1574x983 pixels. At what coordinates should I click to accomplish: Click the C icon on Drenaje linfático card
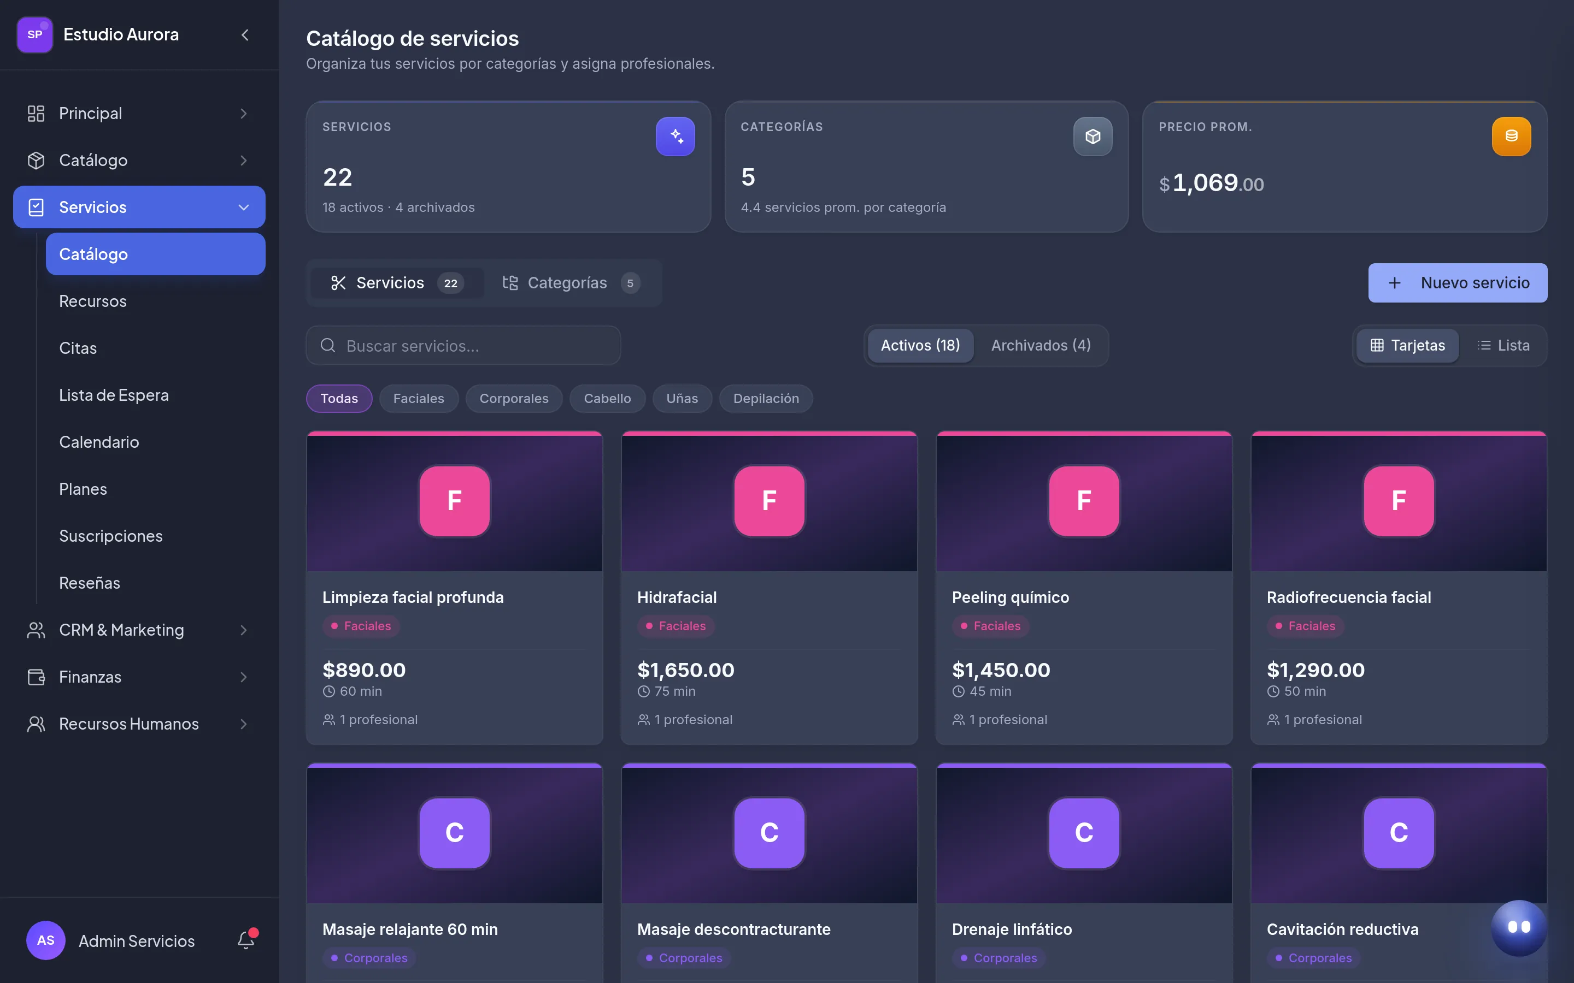pos(1084,833)
